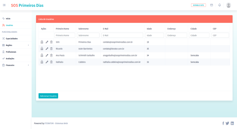Image resolution: width=237 pixels, height=129 pixels.
Task: Edit Ricardo with the pencil icon
Action: 47,49
